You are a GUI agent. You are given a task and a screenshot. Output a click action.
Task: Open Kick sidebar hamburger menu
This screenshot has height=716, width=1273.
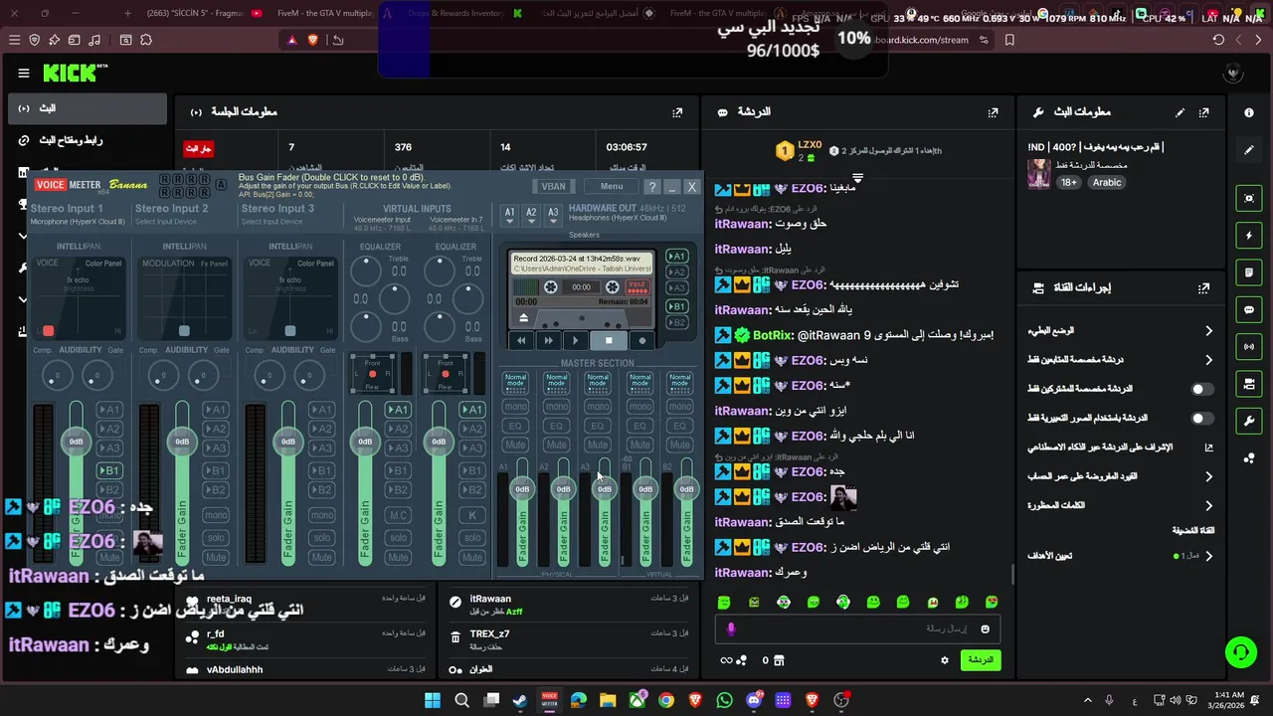(24, 73)
